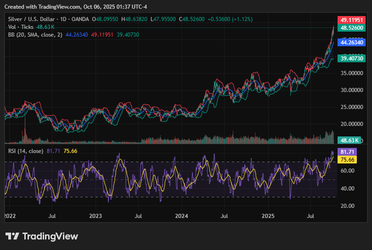Click the green 39.40730 lower band price tag
Viewport: 372px width, 250px height.
352,59
